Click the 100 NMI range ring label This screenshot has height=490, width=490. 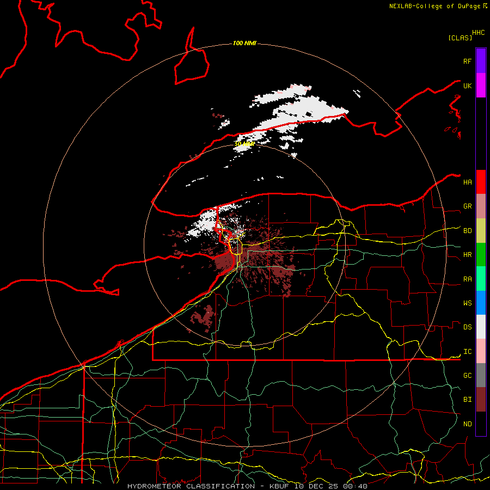point(244,43)
